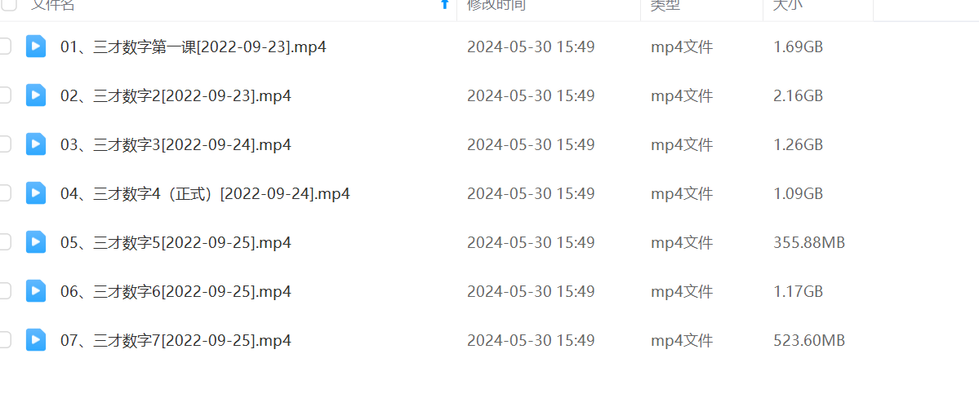Sort by 大小 column header

788,5
